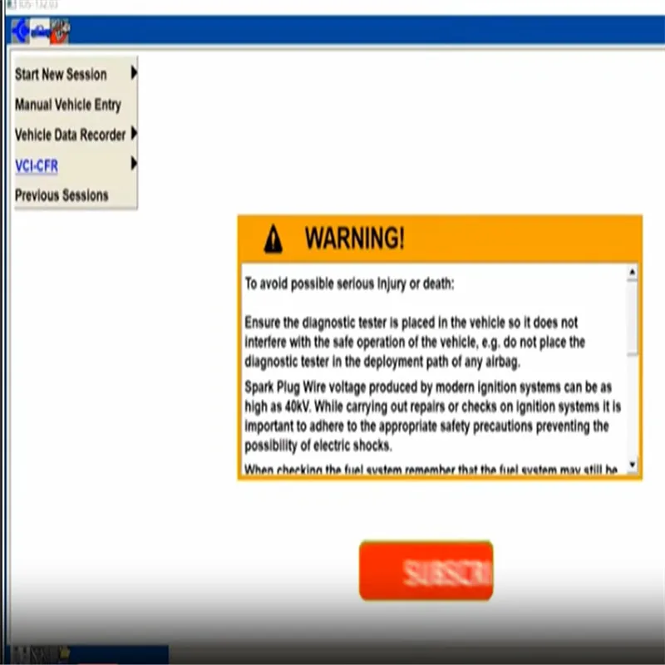The height and width of the screenshot is (665, 665).
Task: Click the orange WARNING! header bar
Action: pyautogui.click(x=440, y=239)
